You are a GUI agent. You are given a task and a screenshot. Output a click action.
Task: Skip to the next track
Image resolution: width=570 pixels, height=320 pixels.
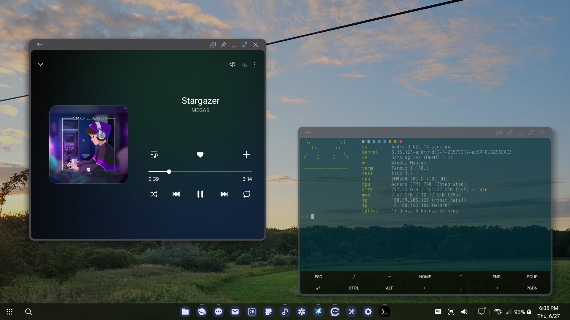[x=224, y=194]
